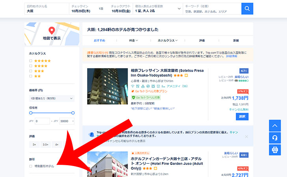This screenshot has height=177, width=287.
Task: Open the customer support headset button
Action: tap(275, 138)
